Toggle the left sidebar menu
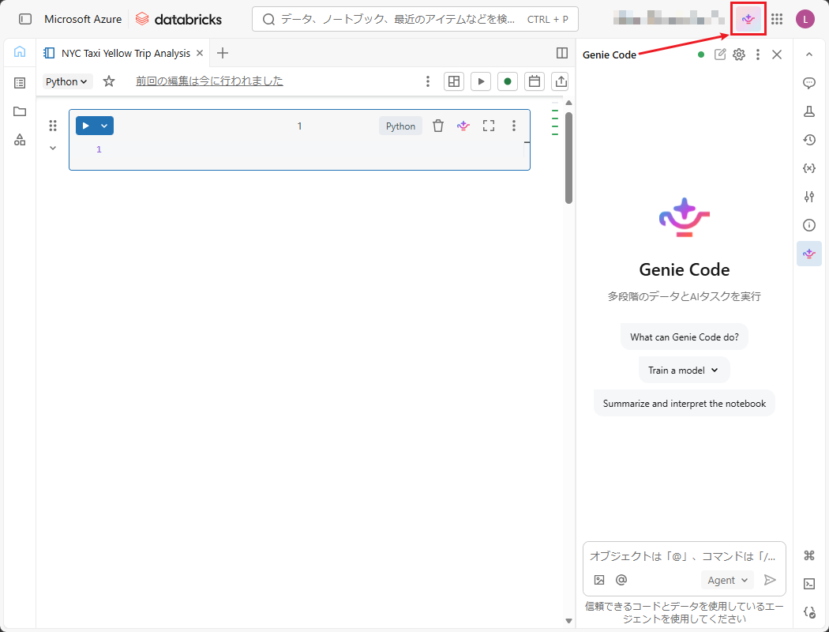The height and width of the screenshot is (632, 829). coord(25,19)
